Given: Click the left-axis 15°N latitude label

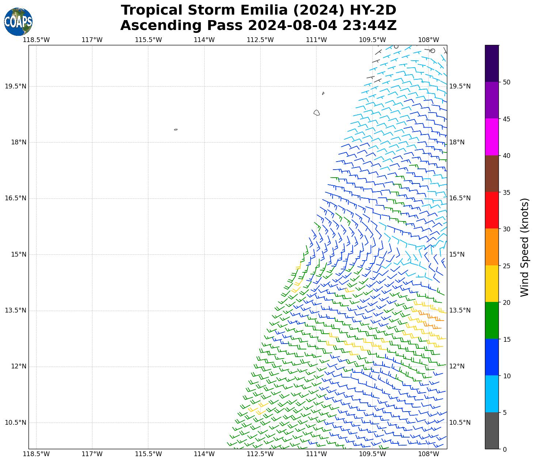Looking at the screenshot, I should tap(19, 254).
